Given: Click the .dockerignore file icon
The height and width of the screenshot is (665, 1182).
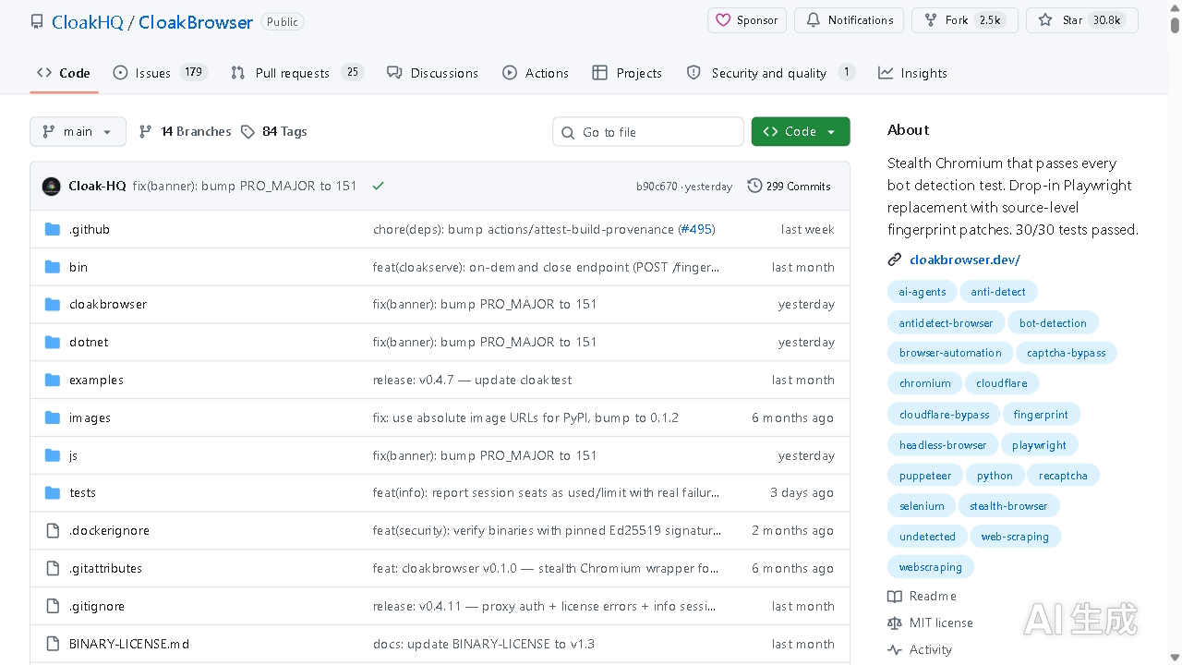Looking at the screenshot, I should (53, 530).
